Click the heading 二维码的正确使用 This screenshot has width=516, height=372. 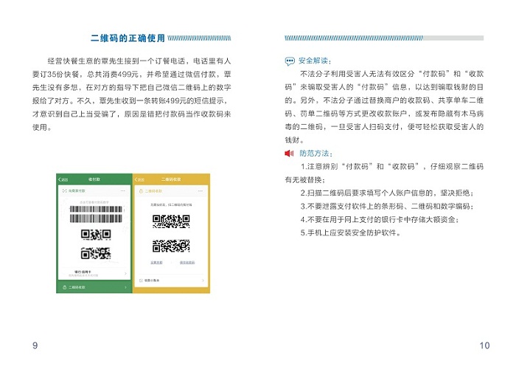coord(128,38)
